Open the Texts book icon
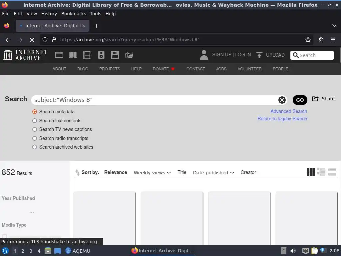Screen dimensions: 341x256 tap(73, 55)
